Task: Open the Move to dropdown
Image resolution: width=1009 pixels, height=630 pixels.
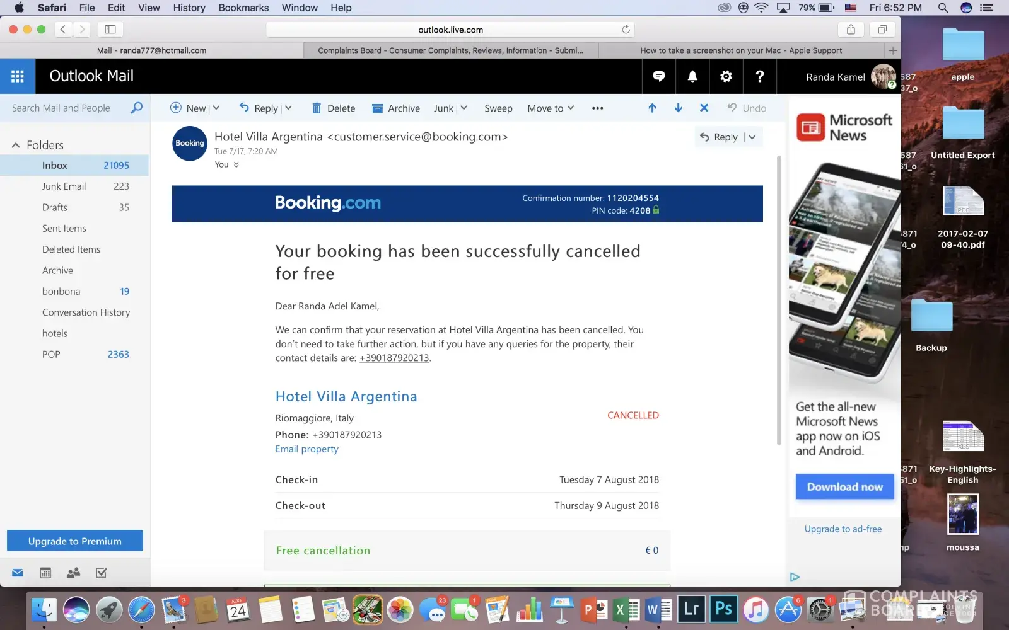Action: 550,108
